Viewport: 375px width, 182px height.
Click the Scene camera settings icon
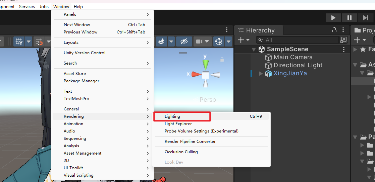[x=200, y=41]
